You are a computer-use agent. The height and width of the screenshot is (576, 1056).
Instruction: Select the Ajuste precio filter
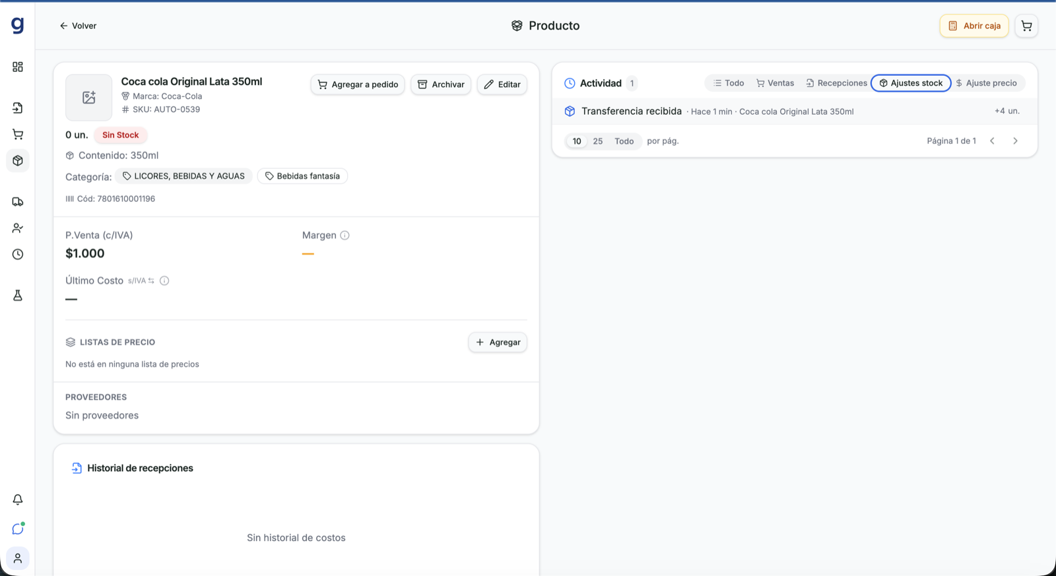tap(987, 83)
